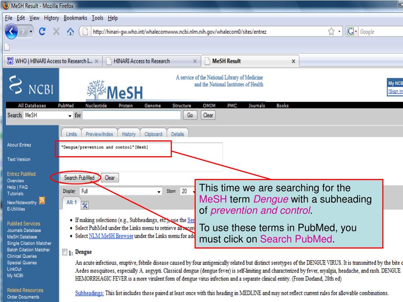This screenshot has width=403, height=302.
Task: Click the Google search box
Action: tap(381, 31)
